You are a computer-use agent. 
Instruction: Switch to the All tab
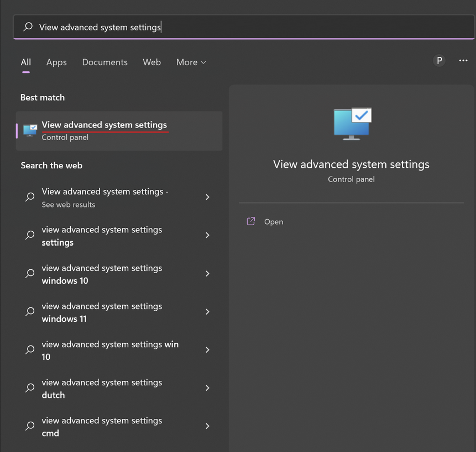pos(26,62)
